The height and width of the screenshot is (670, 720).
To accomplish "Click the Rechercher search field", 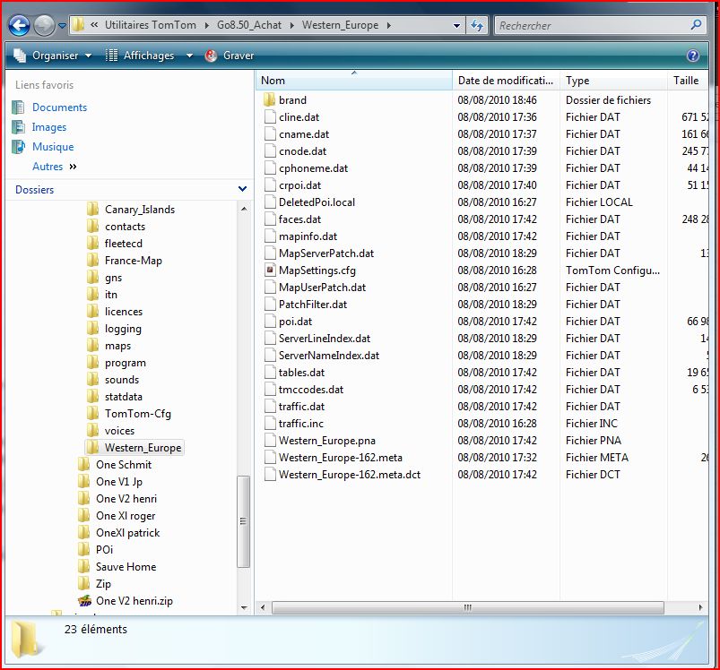I will coord(592,26).
